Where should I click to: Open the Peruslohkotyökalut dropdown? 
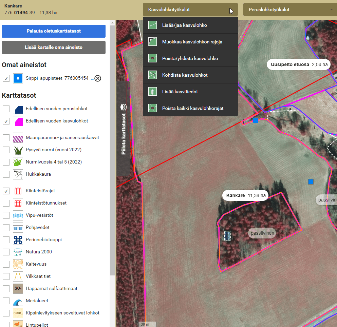290,9
